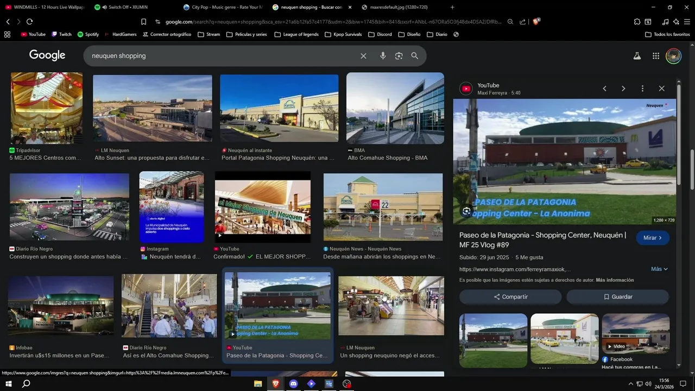Search by image with Google Lens icon

399,56
